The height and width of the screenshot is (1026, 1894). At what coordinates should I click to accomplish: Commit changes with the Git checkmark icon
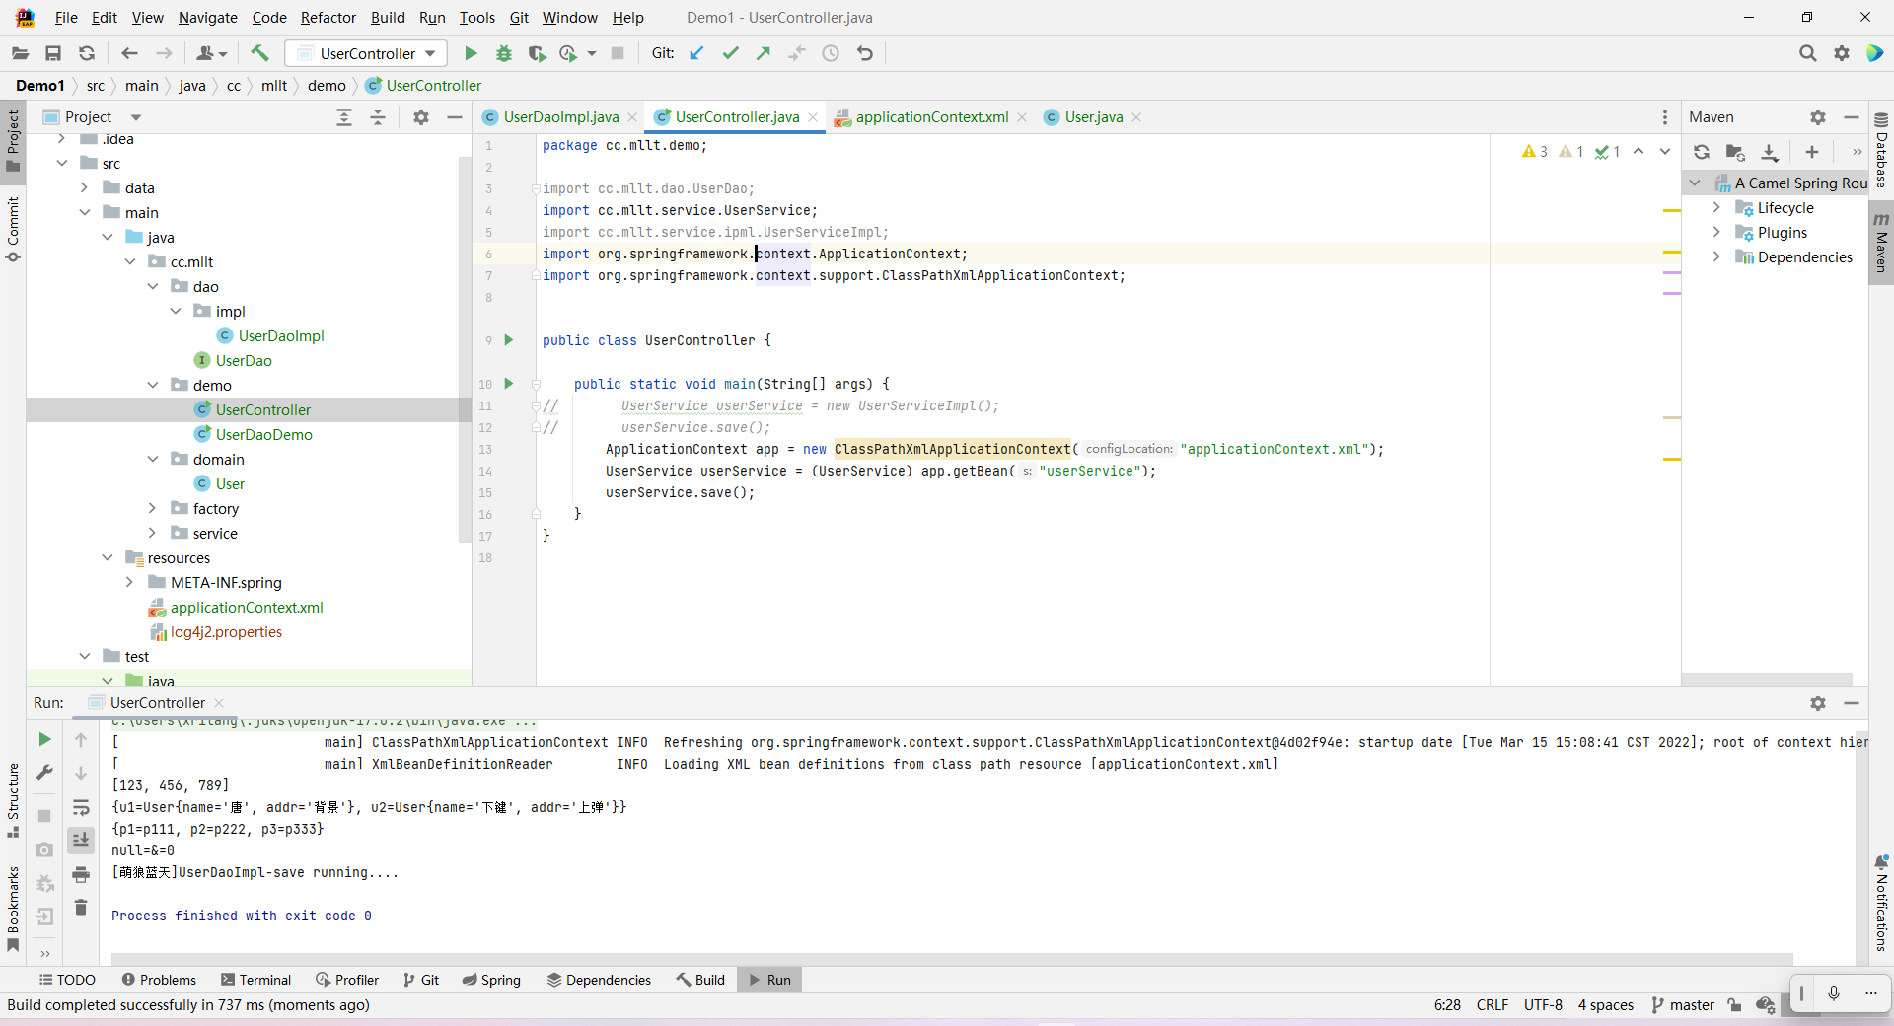(730, 53)
